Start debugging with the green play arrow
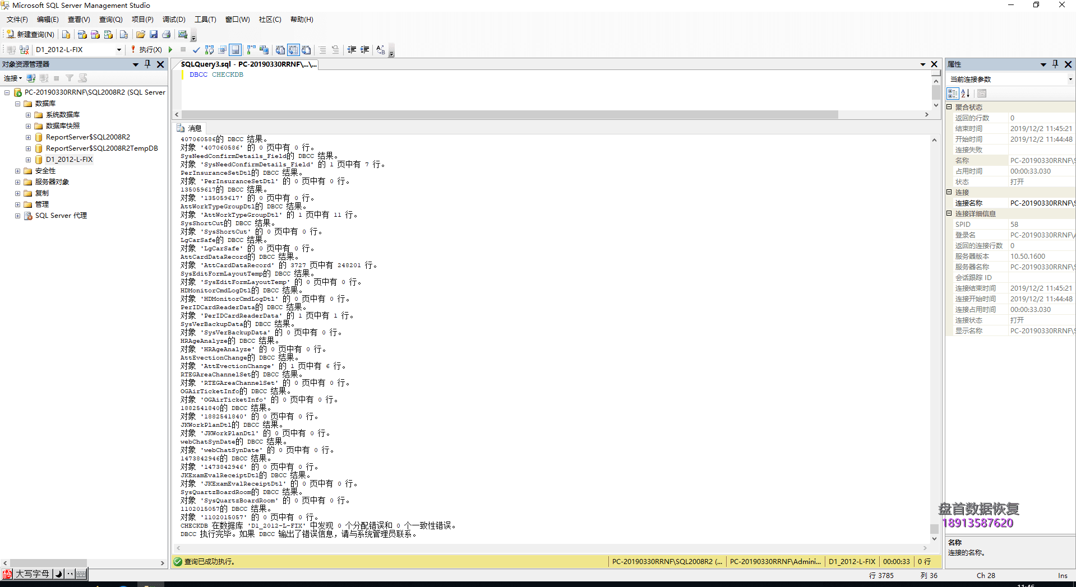Screen dimensions: 1076x587 pyautogui.click(x=170, y=50)
